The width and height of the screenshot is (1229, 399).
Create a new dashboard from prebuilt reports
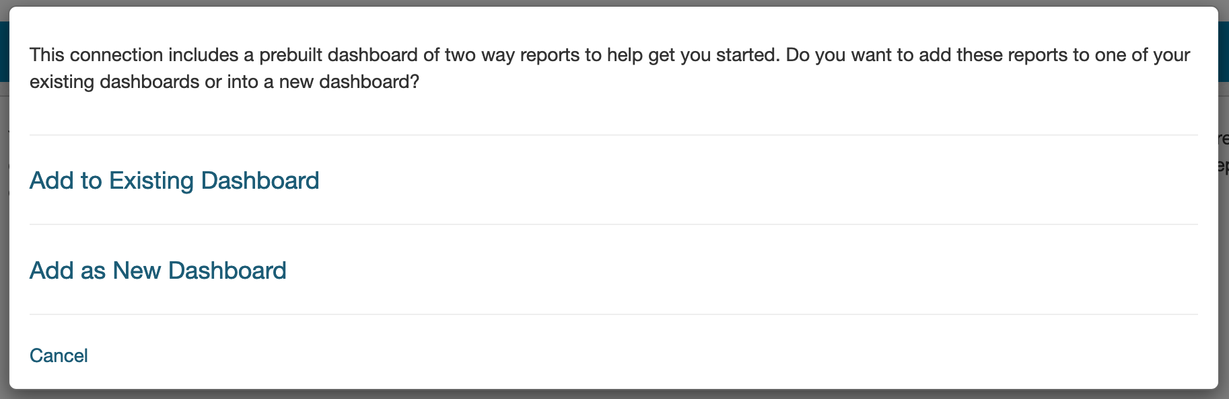pos(158,271)
